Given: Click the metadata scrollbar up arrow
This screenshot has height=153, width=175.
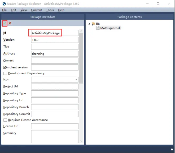Looking at the screenshot, I should tap(81, 31).
